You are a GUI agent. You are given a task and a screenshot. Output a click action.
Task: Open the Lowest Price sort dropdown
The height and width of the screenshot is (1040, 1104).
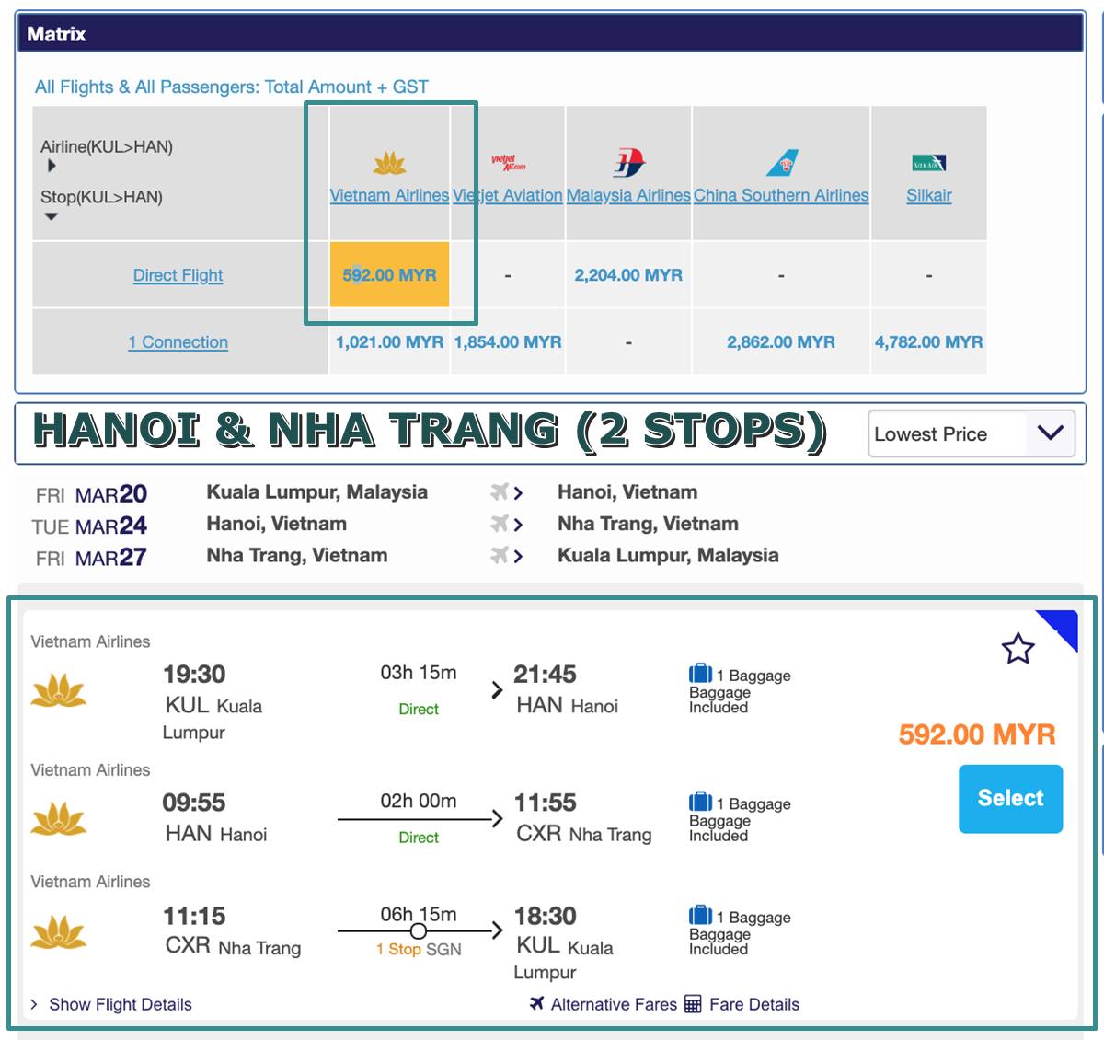tap(972, 433)
